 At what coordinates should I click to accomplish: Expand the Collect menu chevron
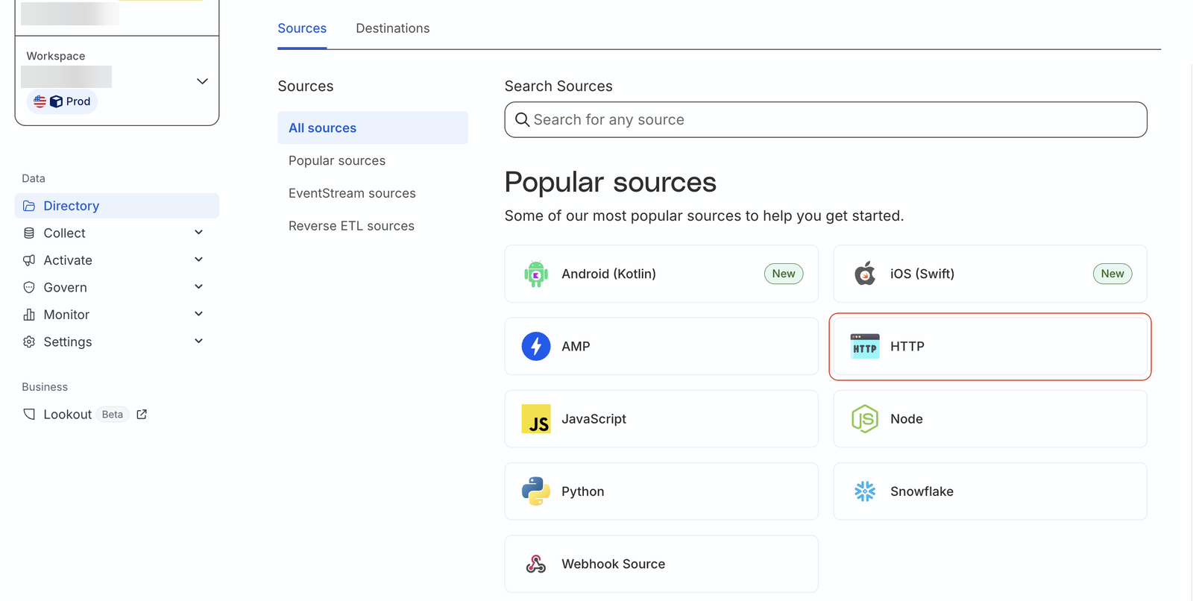click(199, 233)
